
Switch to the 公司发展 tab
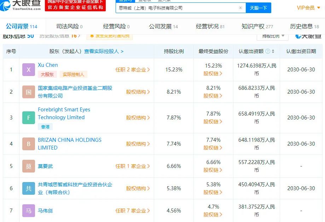point(163,27)
